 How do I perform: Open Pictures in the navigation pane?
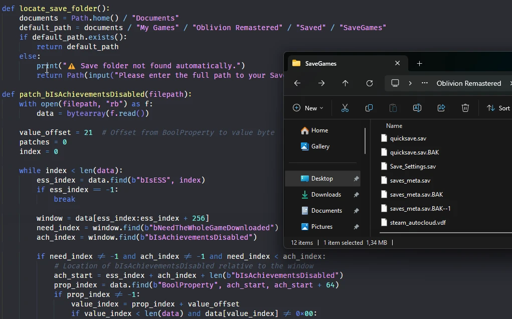[317, 226]
